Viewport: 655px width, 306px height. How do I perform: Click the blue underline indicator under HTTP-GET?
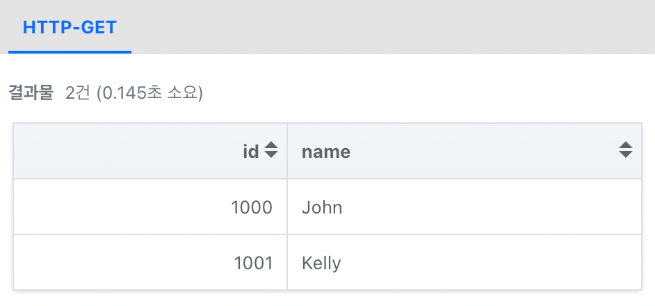pos(70,52)
